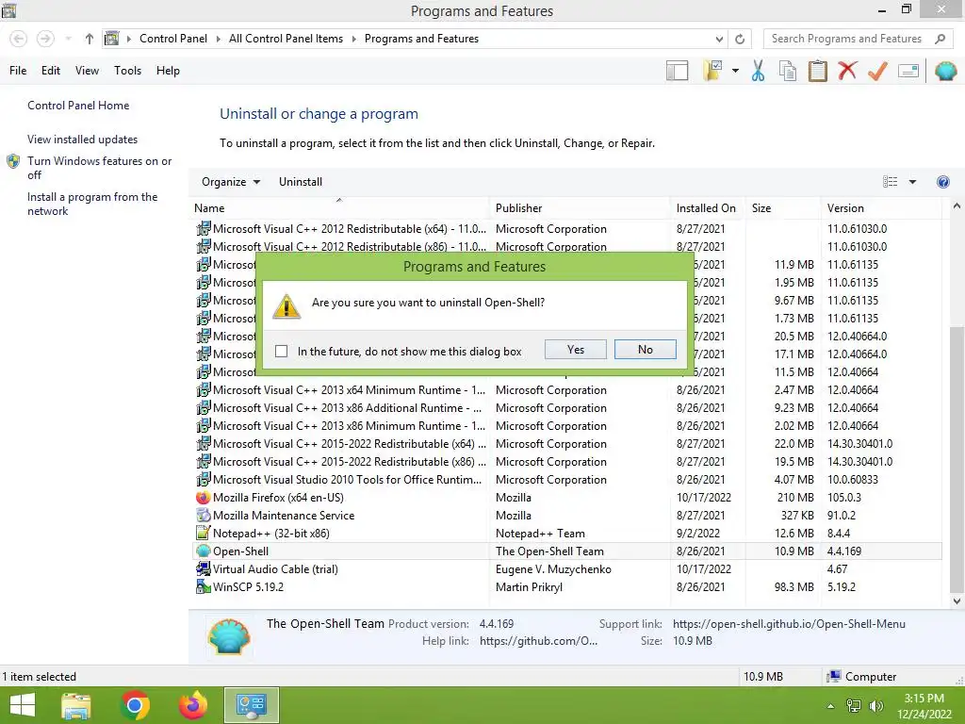Image resolution: width=965 pixels, height=724 pixels.
Task: Click the Uninstall command button
Action: (x=301, y=182)
